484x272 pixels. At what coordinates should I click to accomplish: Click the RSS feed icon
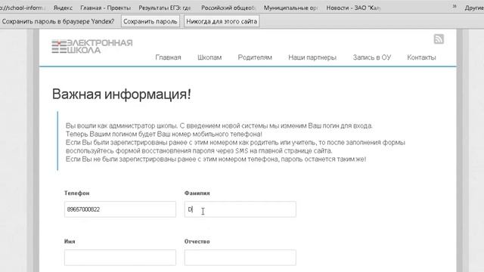click(x=439, y=39)
